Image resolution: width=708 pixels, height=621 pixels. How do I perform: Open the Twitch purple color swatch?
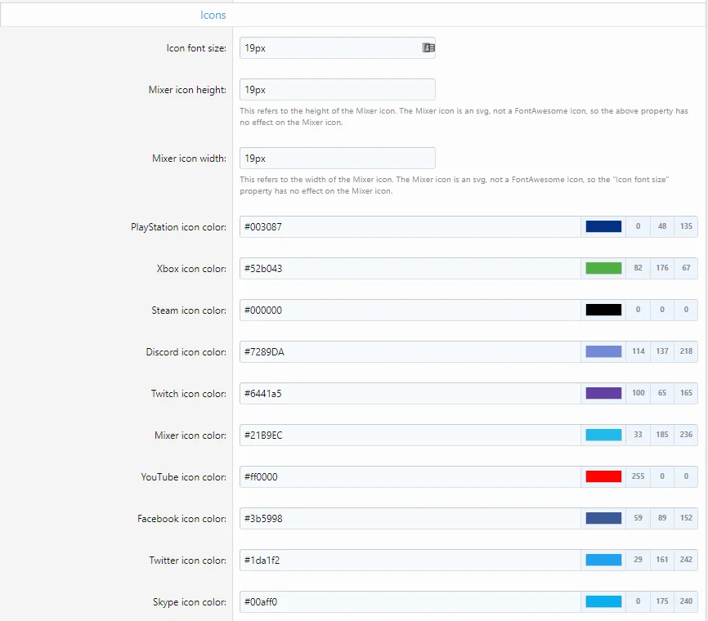coord(603,394)
